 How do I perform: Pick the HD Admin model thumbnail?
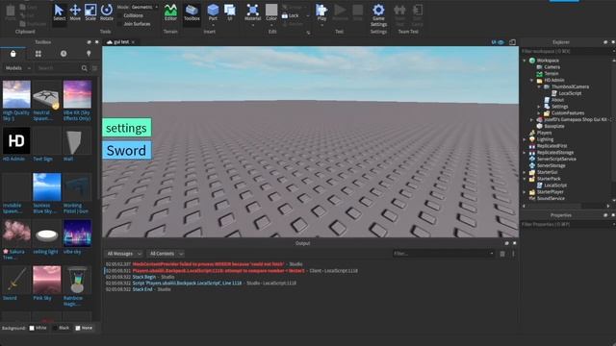[x=16, y=140]
